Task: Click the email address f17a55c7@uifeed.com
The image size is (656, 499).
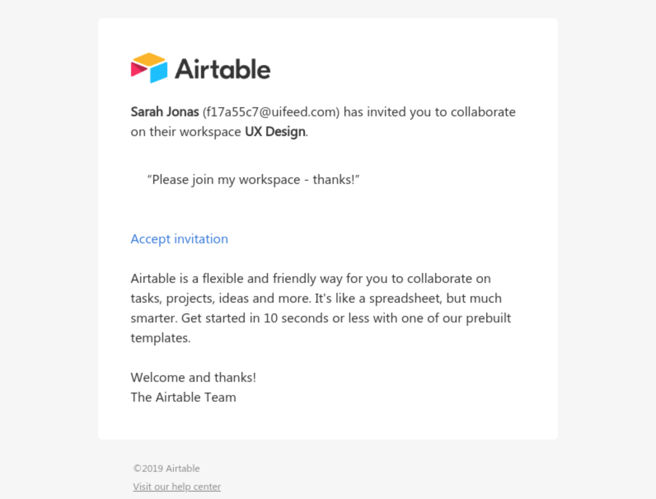Action: point(271,112)
